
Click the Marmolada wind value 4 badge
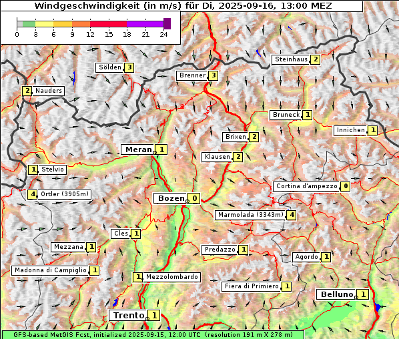(x=292, y=215)
